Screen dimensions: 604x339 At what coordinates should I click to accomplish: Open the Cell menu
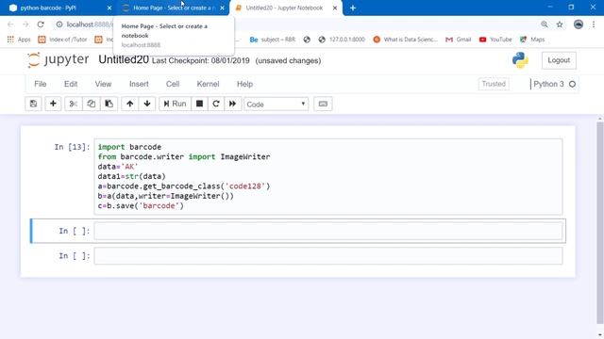point(173,84)
